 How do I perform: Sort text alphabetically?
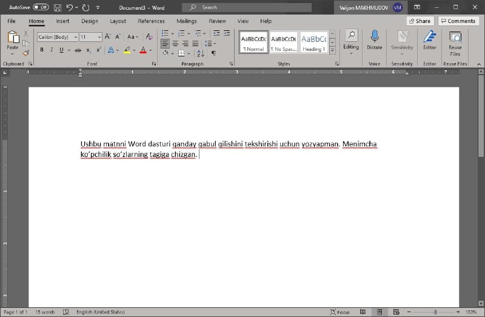point(201,53)
